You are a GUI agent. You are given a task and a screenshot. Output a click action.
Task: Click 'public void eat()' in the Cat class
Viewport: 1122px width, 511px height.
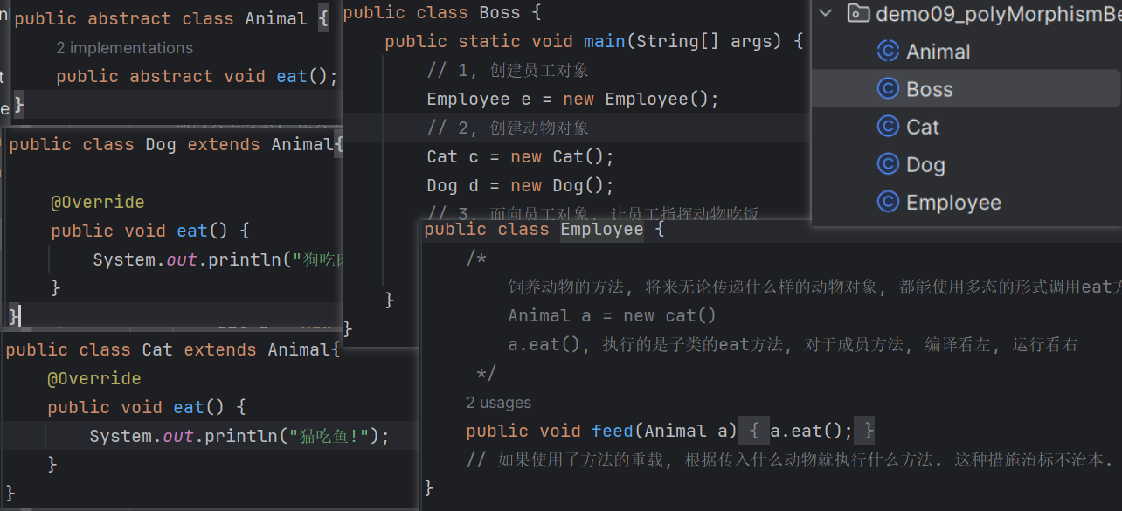[147, 407]
